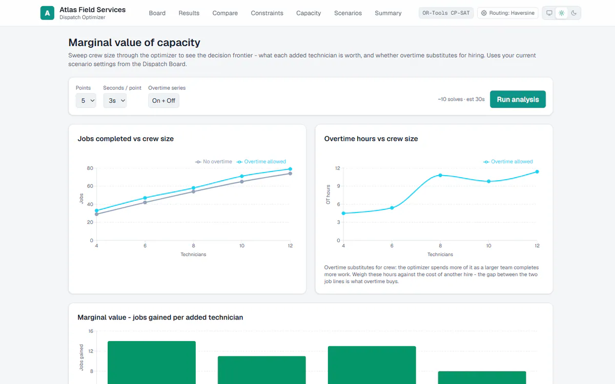Toggle Overtime allowed legend in overtime hours chart

point(508,161)
